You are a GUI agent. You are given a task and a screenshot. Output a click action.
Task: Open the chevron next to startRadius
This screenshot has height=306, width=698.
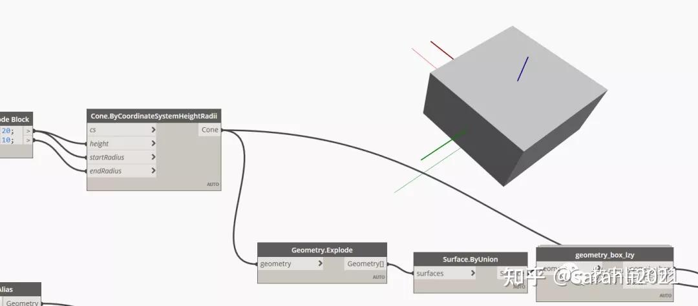pyautogui.click(x=153, y=157)
